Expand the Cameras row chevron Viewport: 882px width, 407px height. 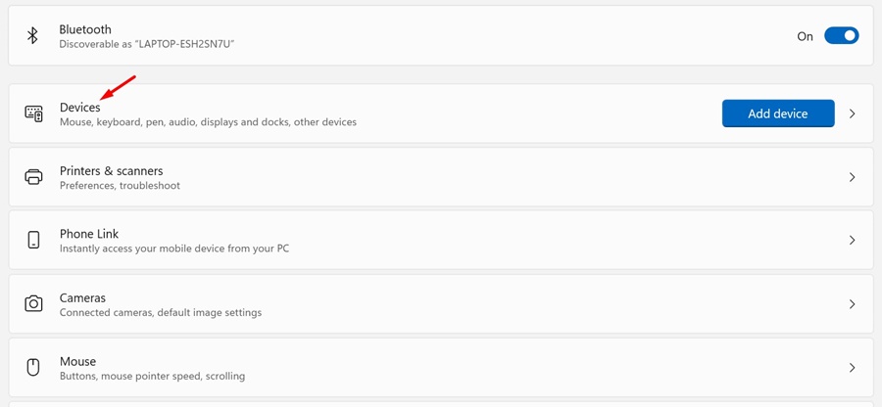click(x=852, y=304)
